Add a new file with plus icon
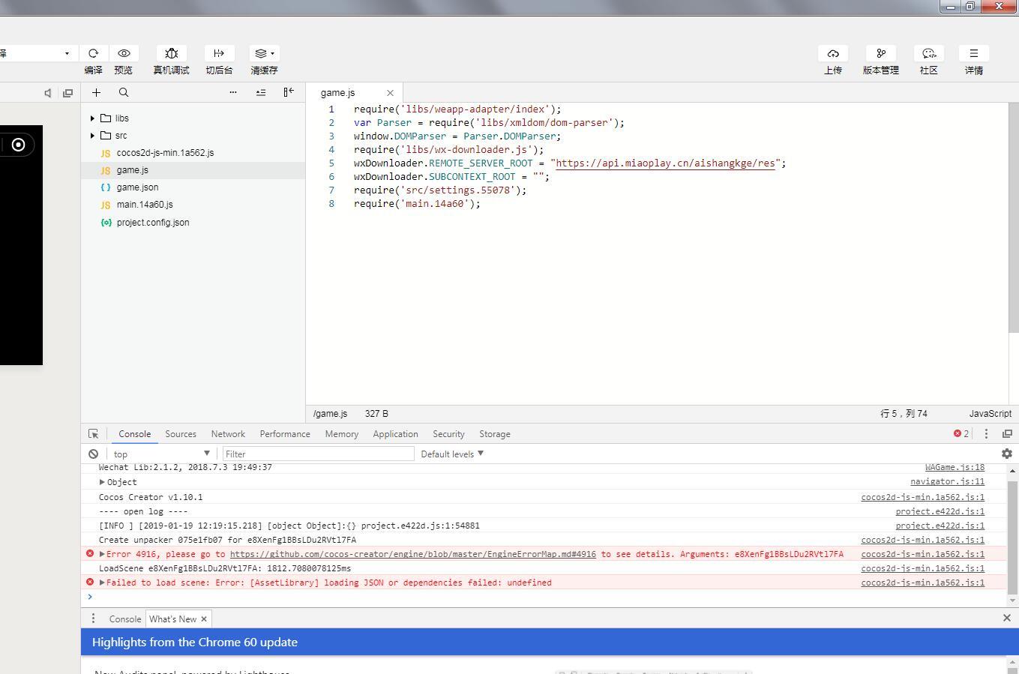Image resolution: width=1019 pixels, height=674 pixels. 96,92
